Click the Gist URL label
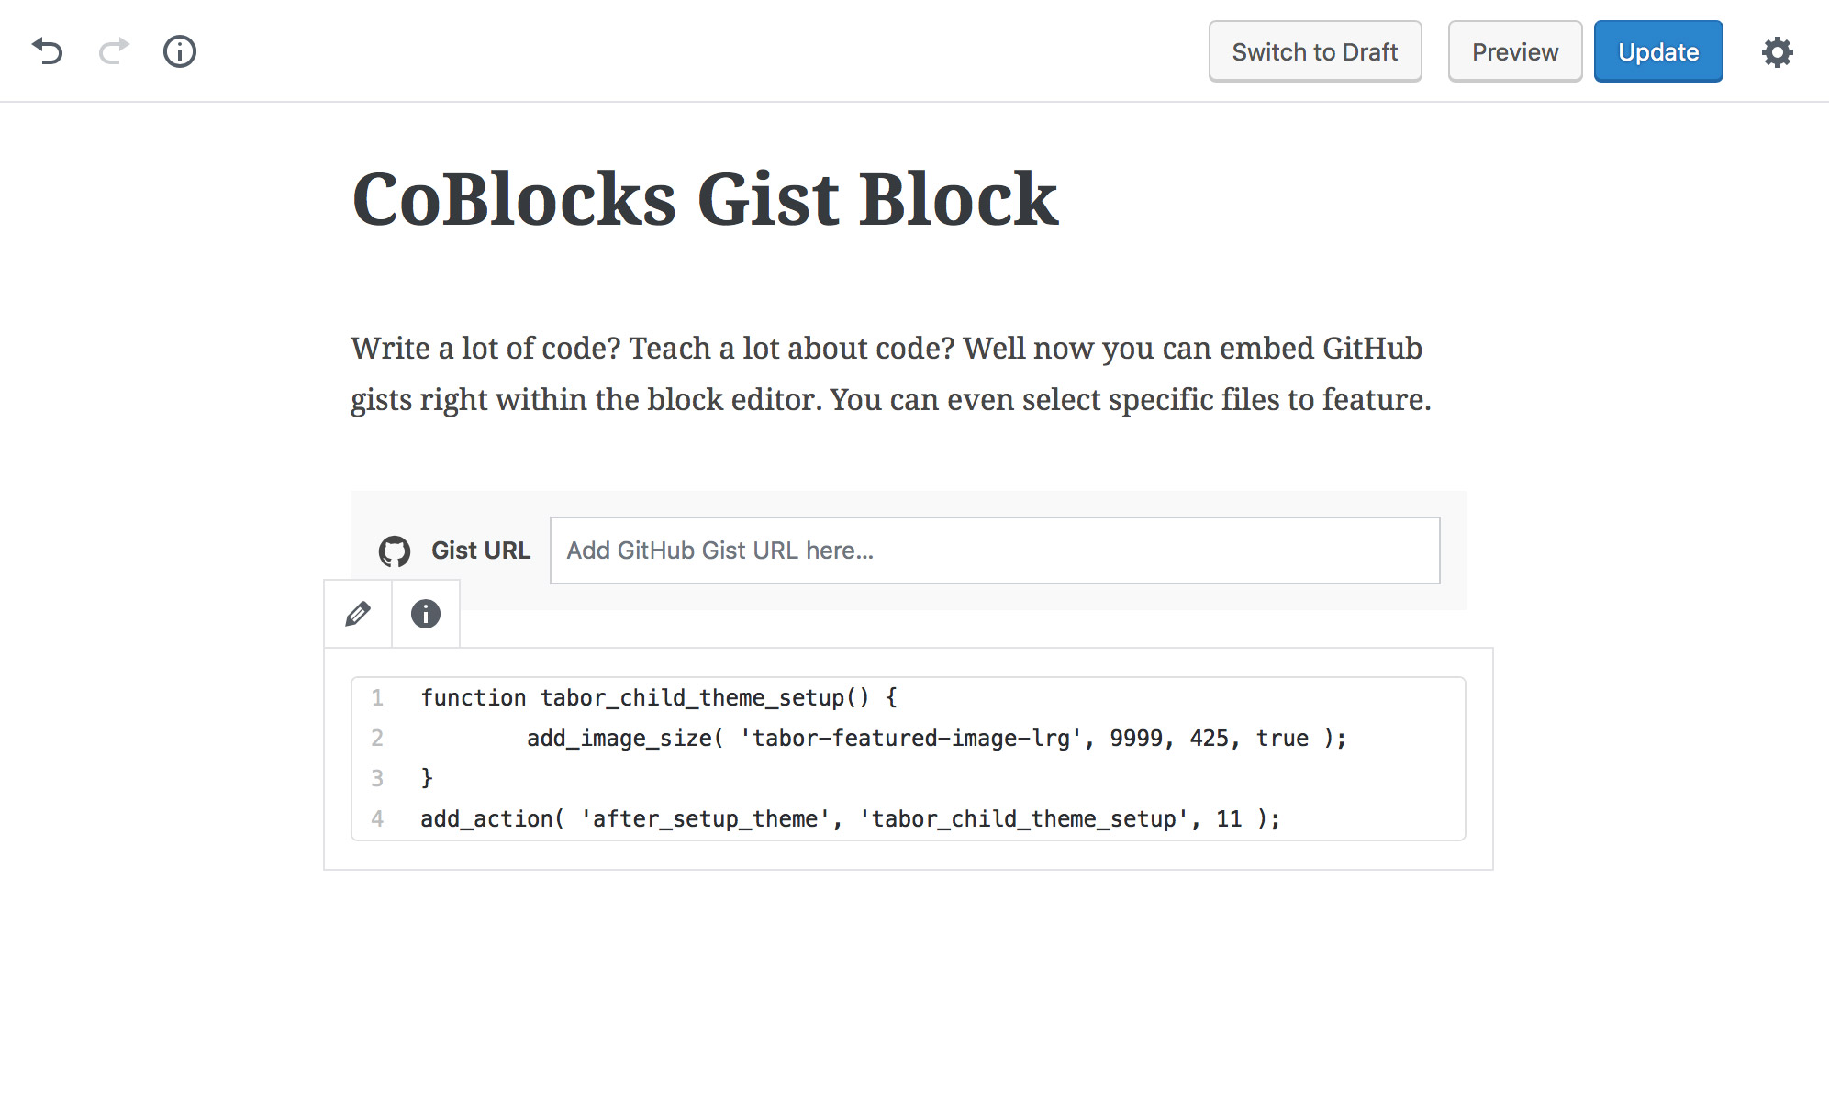 (481, 550)
